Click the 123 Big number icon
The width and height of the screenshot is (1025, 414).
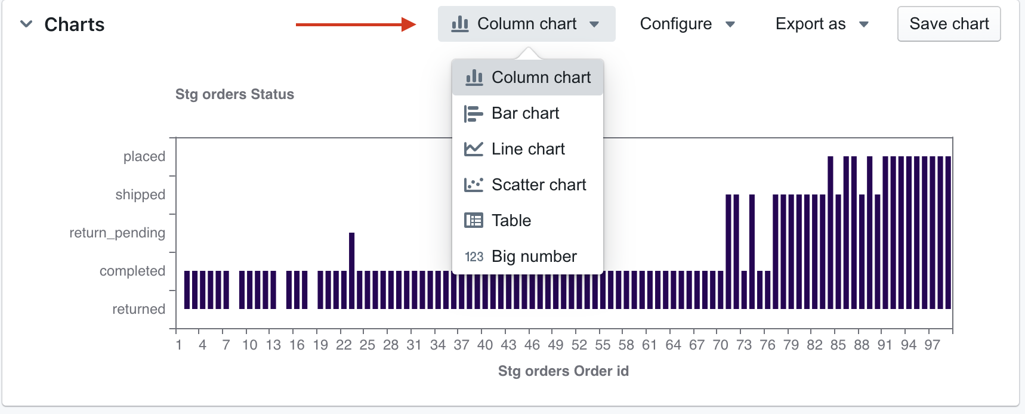coord(474,257)
